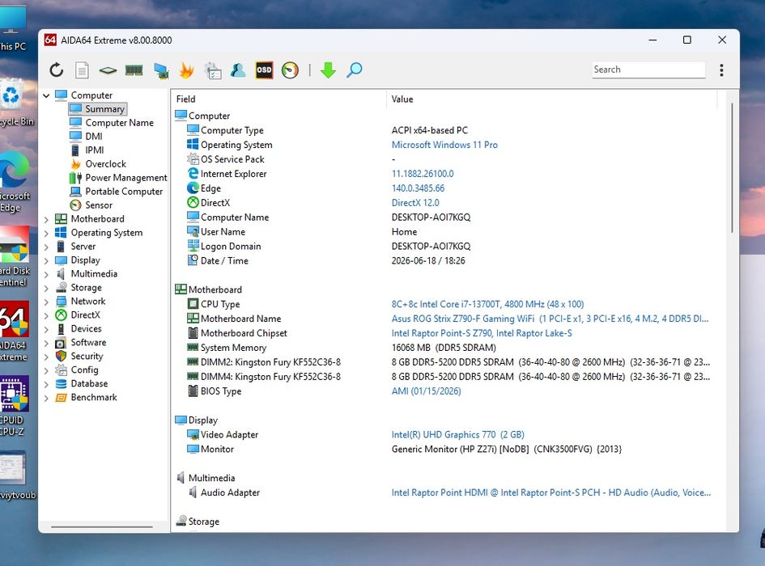This screenshot has width=765, height=566.
Task: Launch the System Stability Test flame icon
Action: pyautogui.click(x=186, y=70)
